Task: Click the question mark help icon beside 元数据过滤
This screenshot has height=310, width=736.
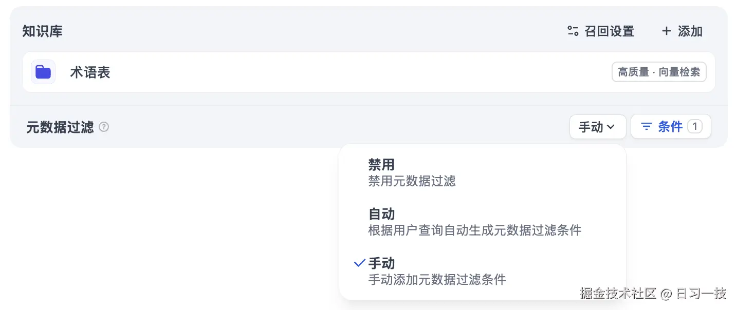Action: (x=104, y=127)
